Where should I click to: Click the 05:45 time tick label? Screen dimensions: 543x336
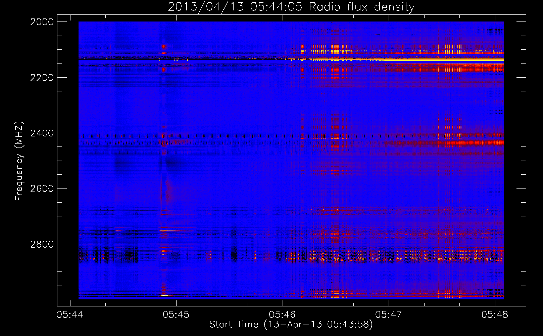pyautogui.click(x=176, y=314)
